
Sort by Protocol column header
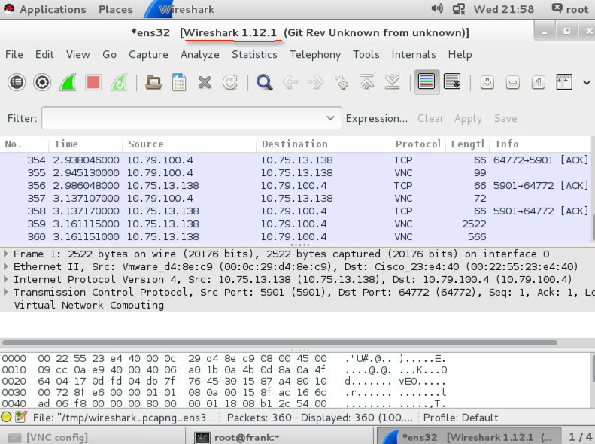(x=417, y=144)
